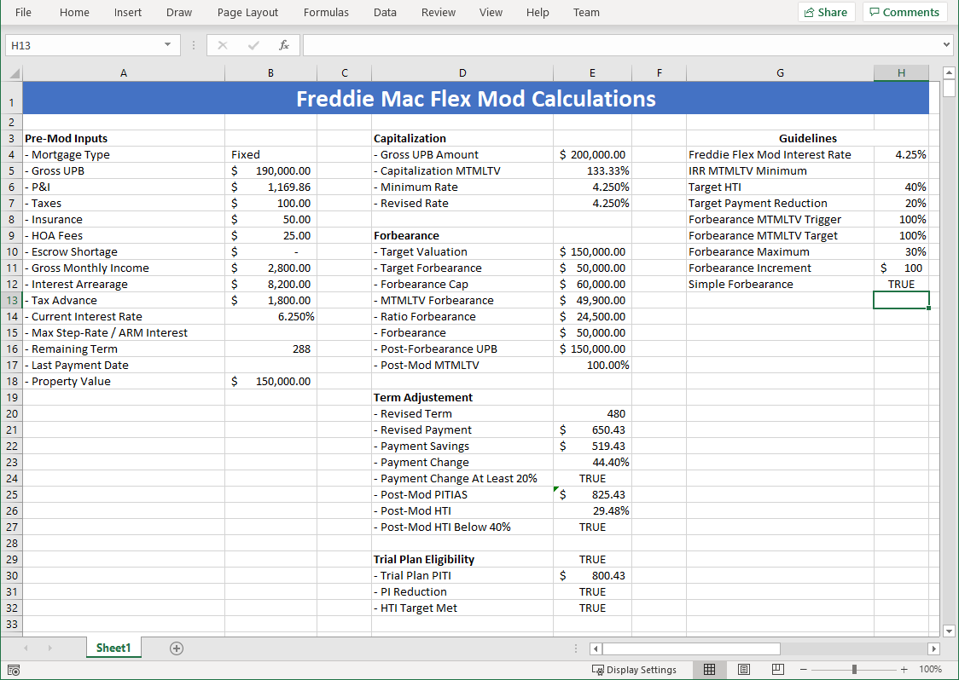Open the Team ribbon tab
Viewport: 959px width, 680px height.
point(586,12)
